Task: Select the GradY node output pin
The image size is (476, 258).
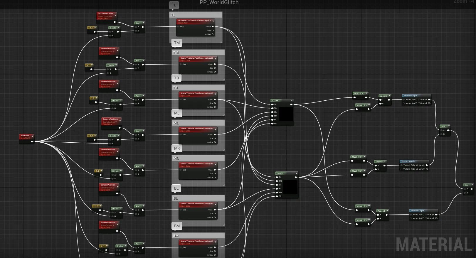Action: (296, 177)
